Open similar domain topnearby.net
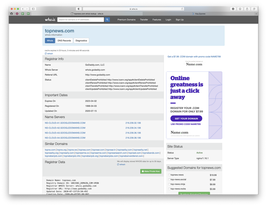 (x=140, y=150)
